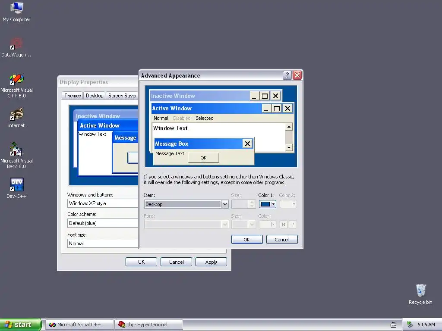Click the Advanced Appearance help question button
The image size is (442, 331).
[287, 75]
